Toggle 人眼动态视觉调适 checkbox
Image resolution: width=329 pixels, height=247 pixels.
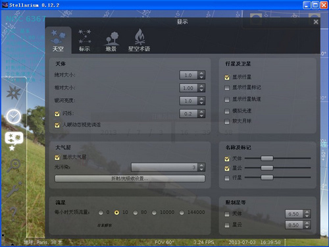click(x=57, y=125)
